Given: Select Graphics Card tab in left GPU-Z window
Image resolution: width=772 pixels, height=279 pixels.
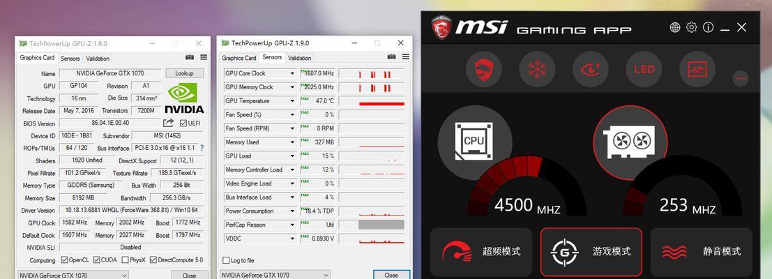Looking at the screenshot, I should coord(37,58).
